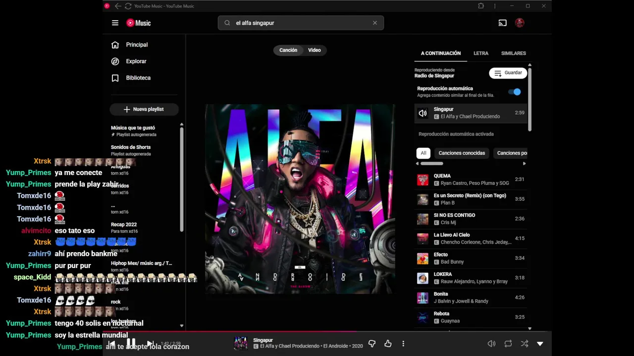Click the search field 'el alfa singapur'
Viewport: 634px width, 356px height.
301,23
